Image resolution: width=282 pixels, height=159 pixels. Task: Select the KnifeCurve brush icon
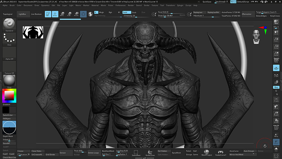pos(150,153)
